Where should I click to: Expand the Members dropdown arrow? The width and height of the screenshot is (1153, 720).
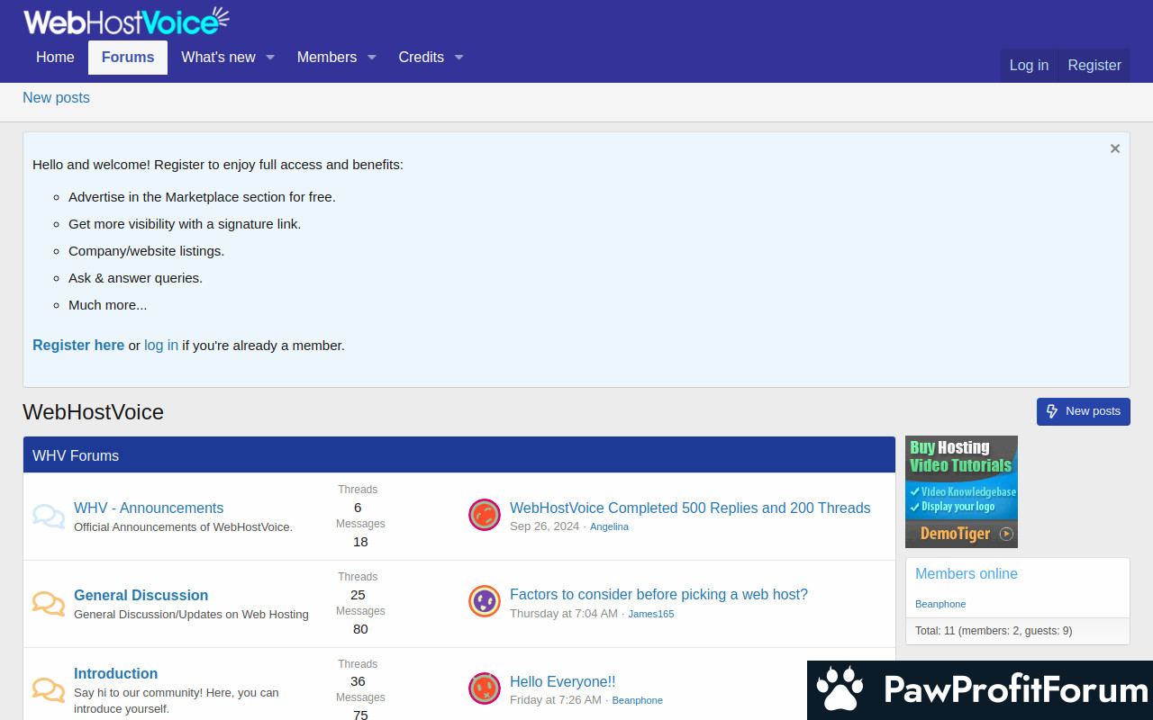point(371,57)
